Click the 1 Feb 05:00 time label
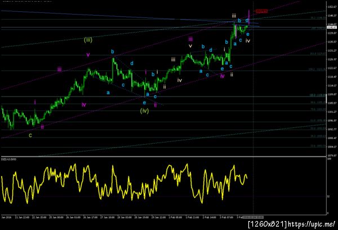338x230 pixels. click(175, 217)
